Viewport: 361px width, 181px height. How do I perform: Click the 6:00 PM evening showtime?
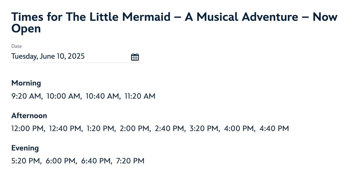[61, 161]
